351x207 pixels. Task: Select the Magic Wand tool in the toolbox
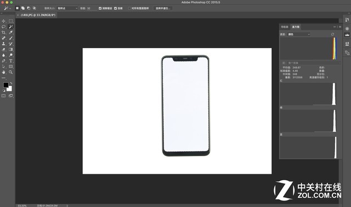pos(10,27)
